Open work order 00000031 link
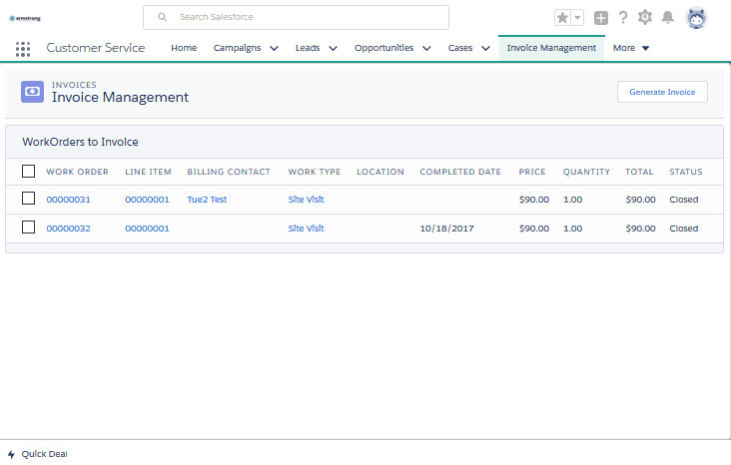This screenshot has width=731, height=465. click(68, 200)
